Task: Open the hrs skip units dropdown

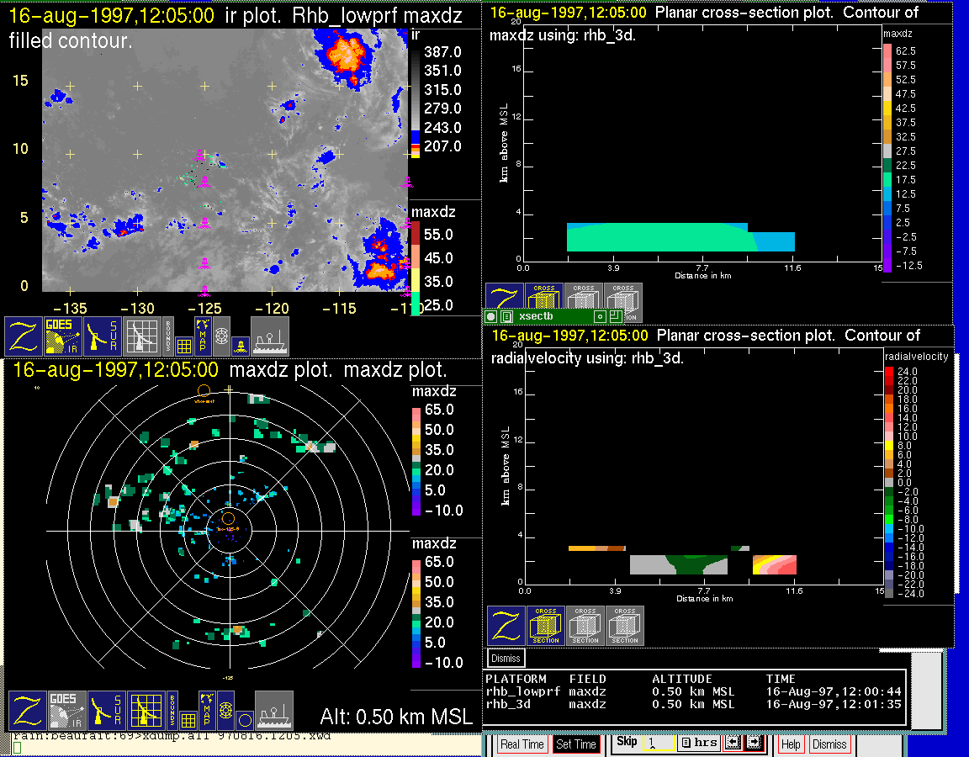Action: pos(698,744)
